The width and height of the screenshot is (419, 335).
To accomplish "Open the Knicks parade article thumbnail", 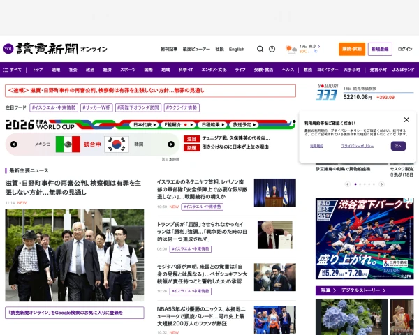I will click(x=275, y=320).
